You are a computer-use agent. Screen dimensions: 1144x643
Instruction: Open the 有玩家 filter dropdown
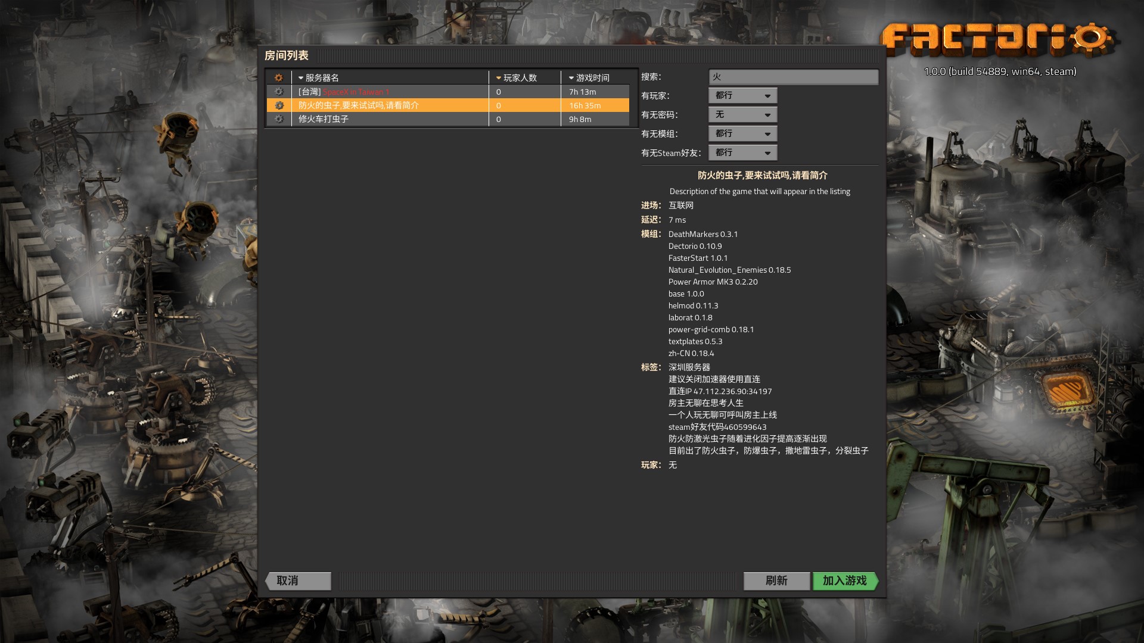pyautogui.click(x=742, y=95)
